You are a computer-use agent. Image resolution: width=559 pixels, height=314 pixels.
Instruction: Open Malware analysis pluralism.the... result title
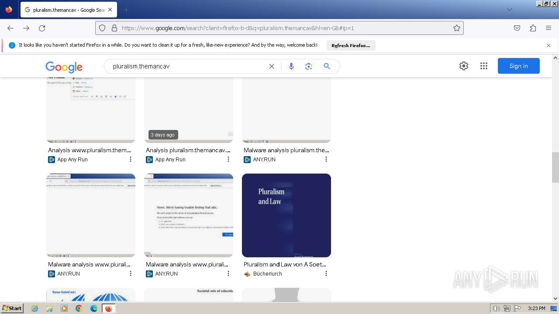click(x=286, y=150)
